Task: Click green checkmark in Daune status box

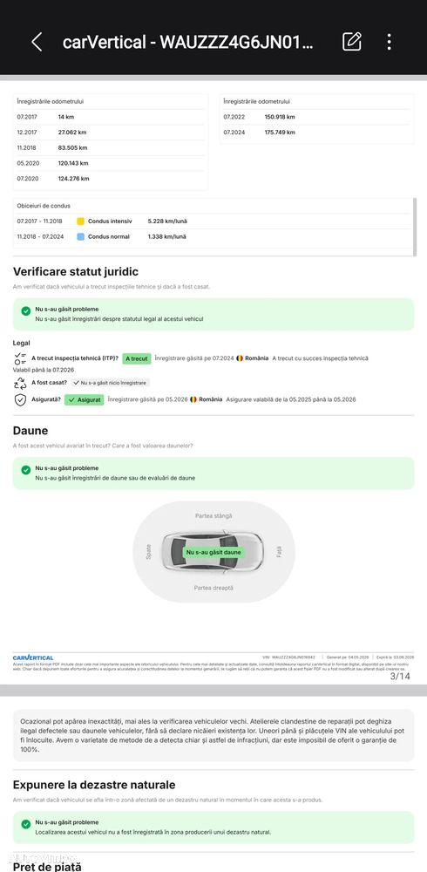Action: click(x=25, y=470)
